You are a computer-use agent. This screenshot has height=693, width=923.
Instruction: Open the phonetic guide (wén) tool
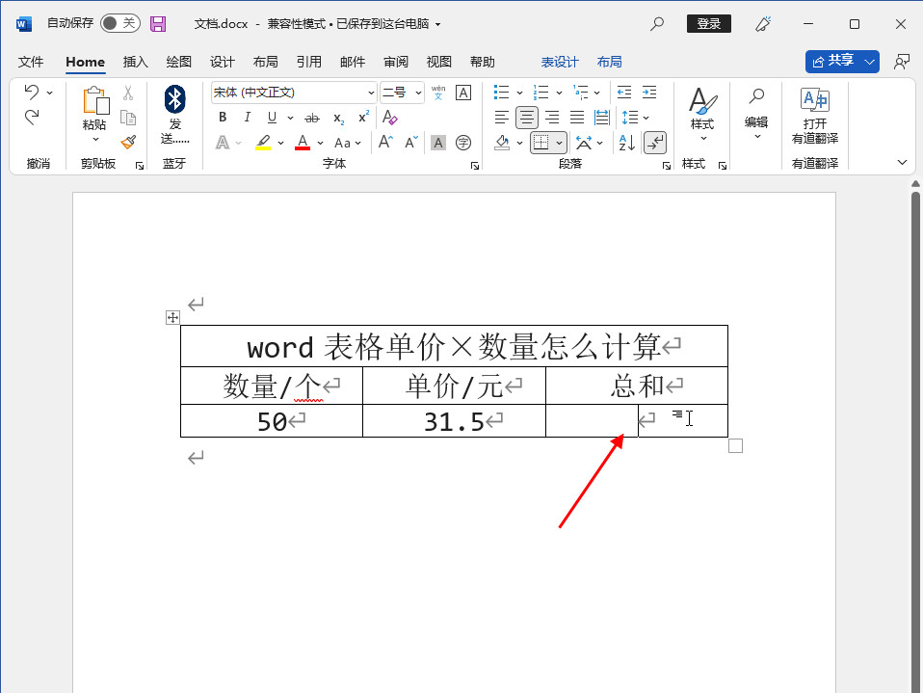point(438,93)
